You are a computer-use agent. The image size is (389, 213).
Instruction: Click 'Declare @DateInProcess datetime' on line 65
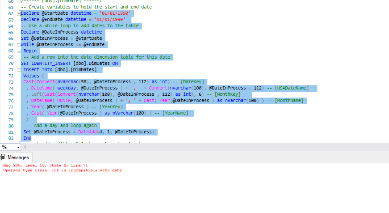pyautogui.click(x=61, y=32)
